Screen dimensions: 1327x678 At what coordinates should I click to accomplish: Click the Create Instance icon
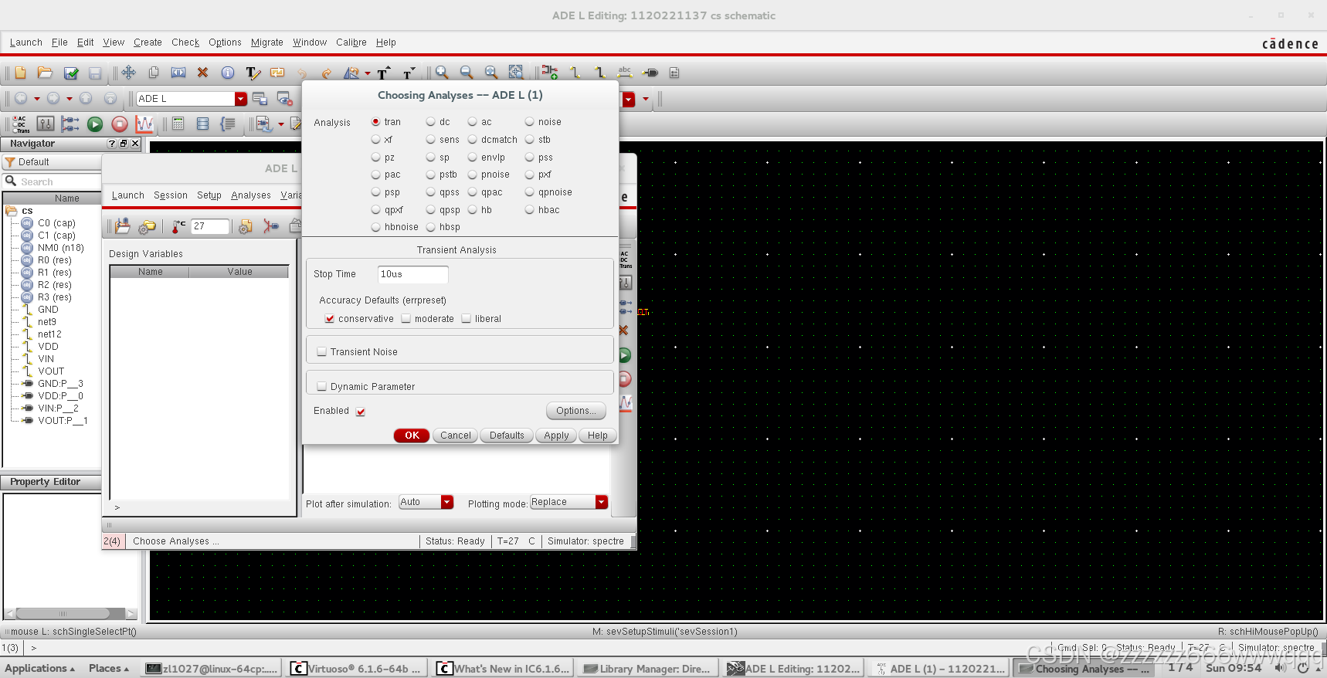point(550,73)
